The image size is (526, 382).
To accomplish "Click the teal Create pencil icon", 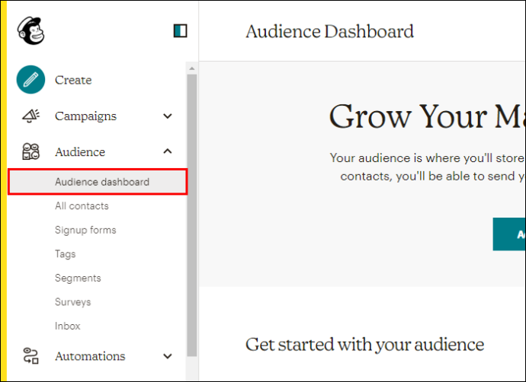I will (x=30, y=80).
